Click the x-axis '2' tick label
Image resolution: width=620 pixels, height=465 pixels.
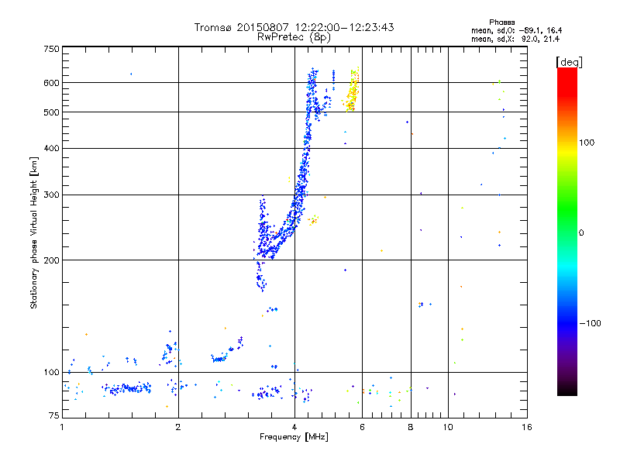178,427
